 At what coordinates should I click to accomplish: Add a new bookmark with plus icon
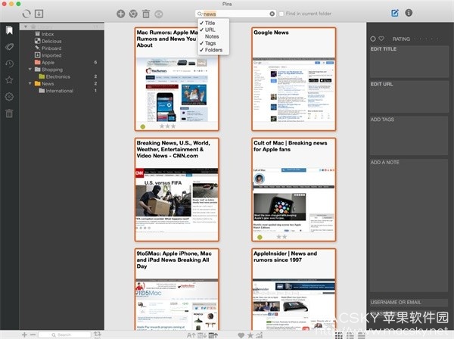point(120,14)
